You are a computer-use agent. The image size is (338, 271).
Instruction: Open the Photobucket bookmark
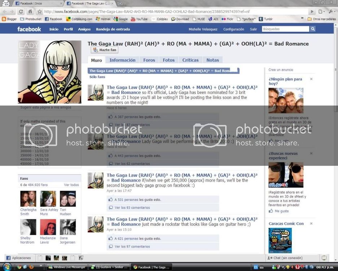[31, 19]
